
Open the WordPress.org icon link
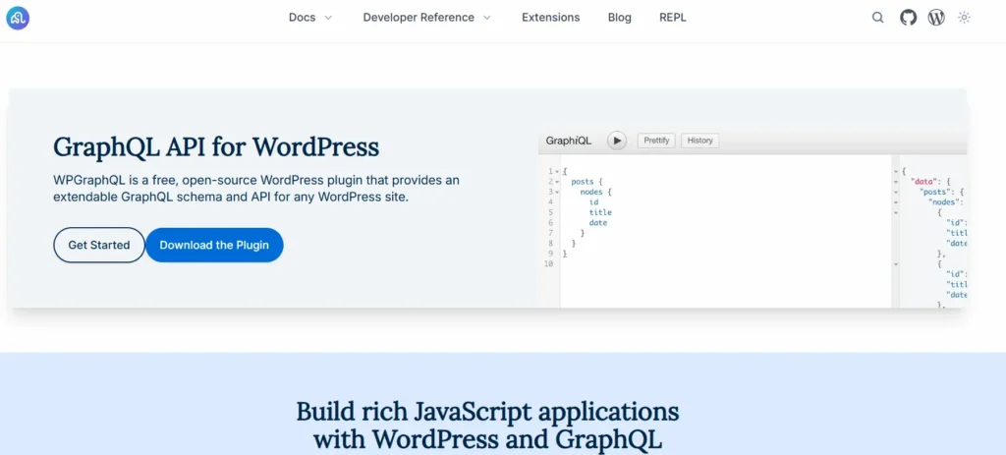(x=936, y=18)
